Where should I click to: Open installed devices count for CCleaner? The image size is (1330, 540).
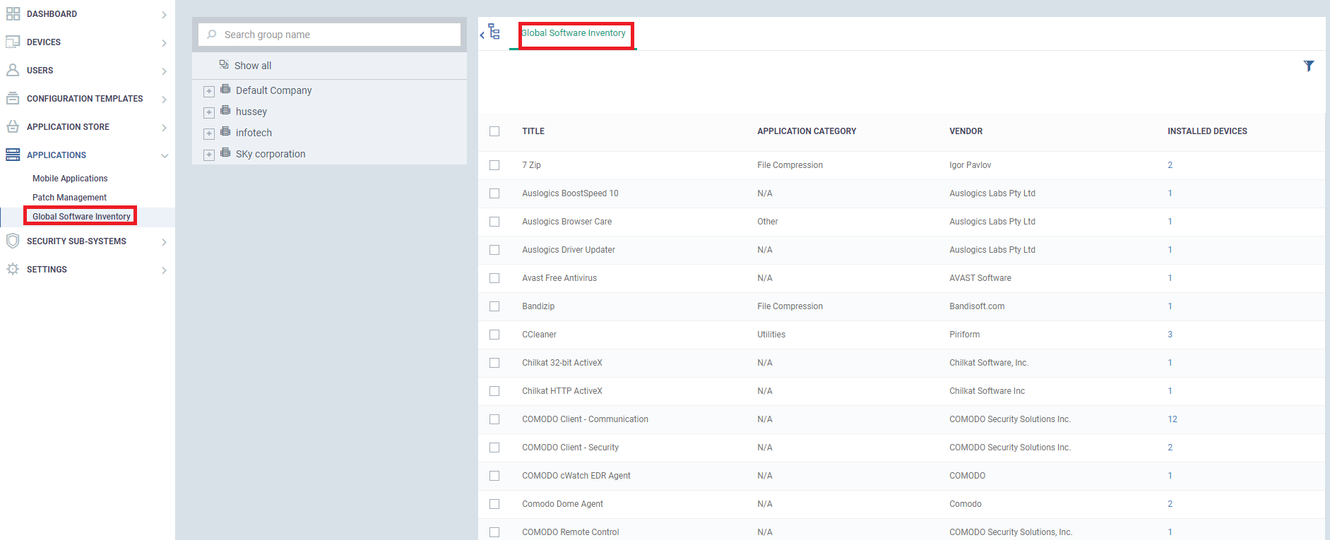(x=1170, y=335)
